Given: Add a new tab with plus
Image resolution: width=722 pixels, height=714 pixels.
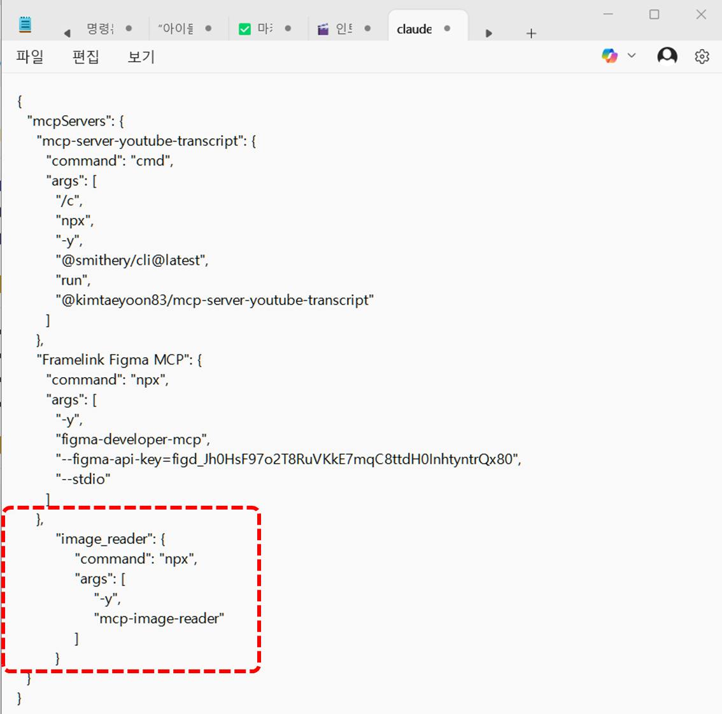Looking at the screenshot, I should [531, 33].
